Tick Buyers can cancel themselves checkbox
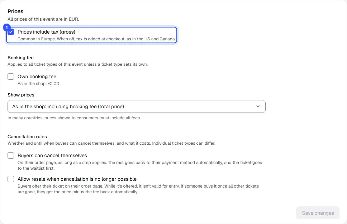347x224 pixels. click(11, 155)
